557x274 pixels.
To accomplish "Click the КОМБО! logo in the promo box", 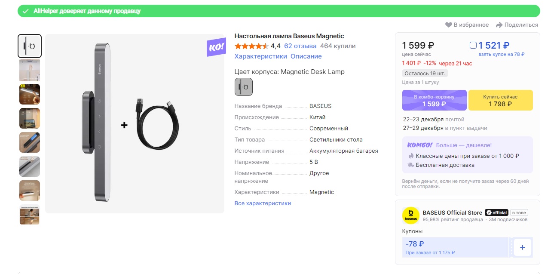I will tap(417, 145).
